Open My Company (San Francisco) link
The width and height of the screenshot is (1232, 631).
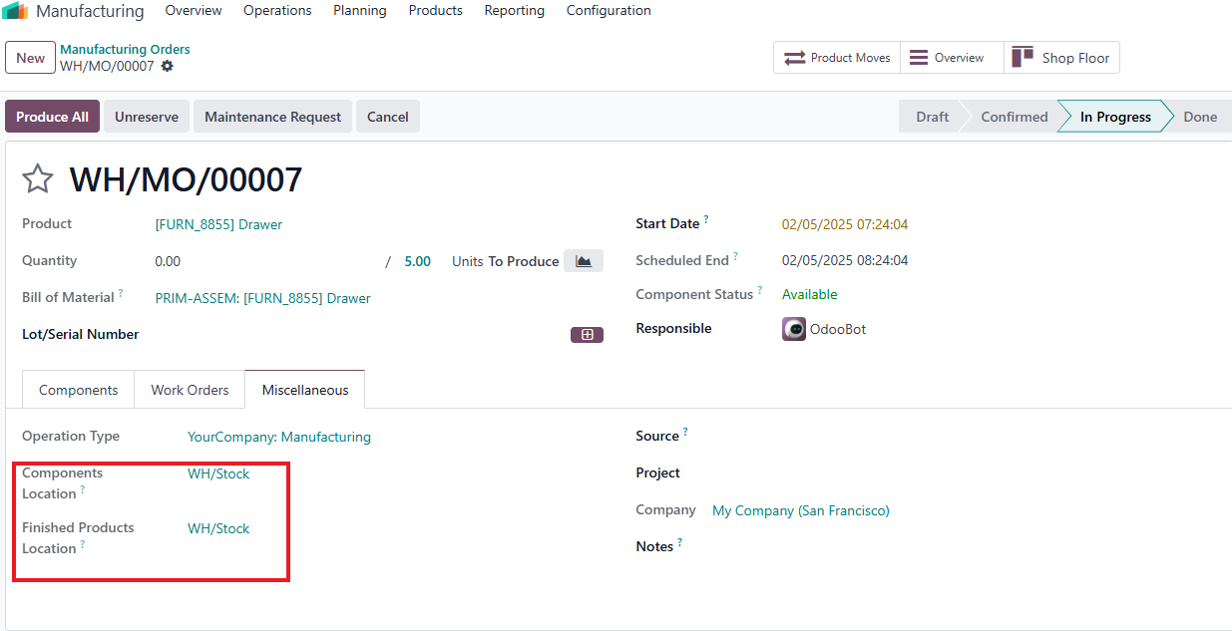801,510
